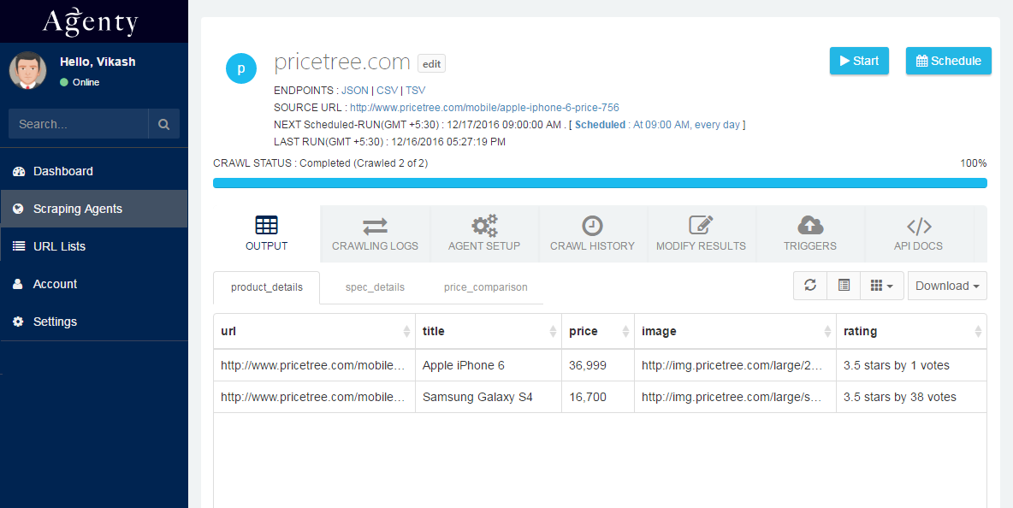Open the CRAWL HISTORY tab
1013x508 pixels.
[592, 233]
